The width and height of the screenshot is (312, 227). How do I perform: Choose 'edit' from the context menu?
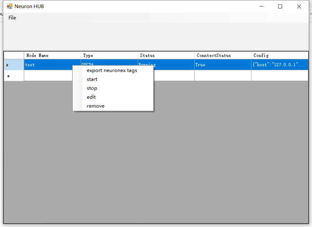pos(91,97)
